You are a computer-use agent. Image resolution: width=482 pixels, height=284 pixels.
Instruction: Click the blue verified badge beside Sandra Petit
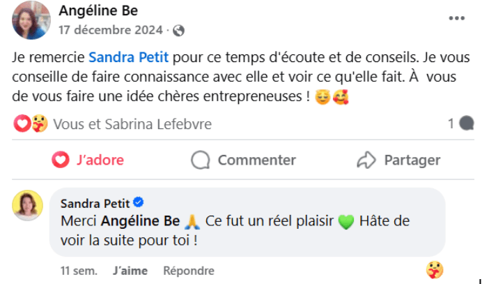[138, 203]
